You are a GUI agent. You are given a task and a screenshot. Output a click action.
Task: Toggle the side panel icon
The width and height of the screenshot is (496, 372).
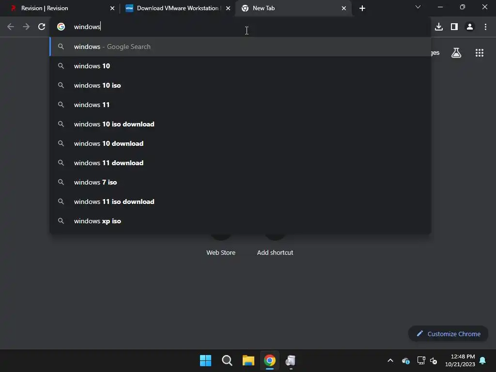454,27
